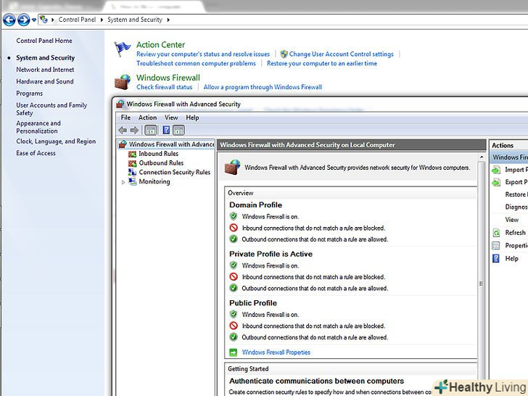Click the Import Policy action icon
Screen dimensions: 528x396
click(496, 170)
